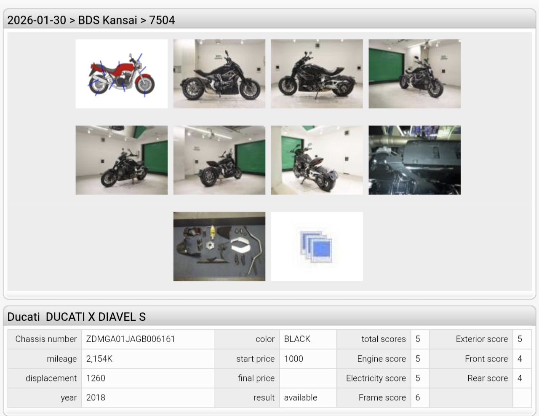Click the color value BLACK
Viewport: 539px width, 416px height.
click(297, 339)
